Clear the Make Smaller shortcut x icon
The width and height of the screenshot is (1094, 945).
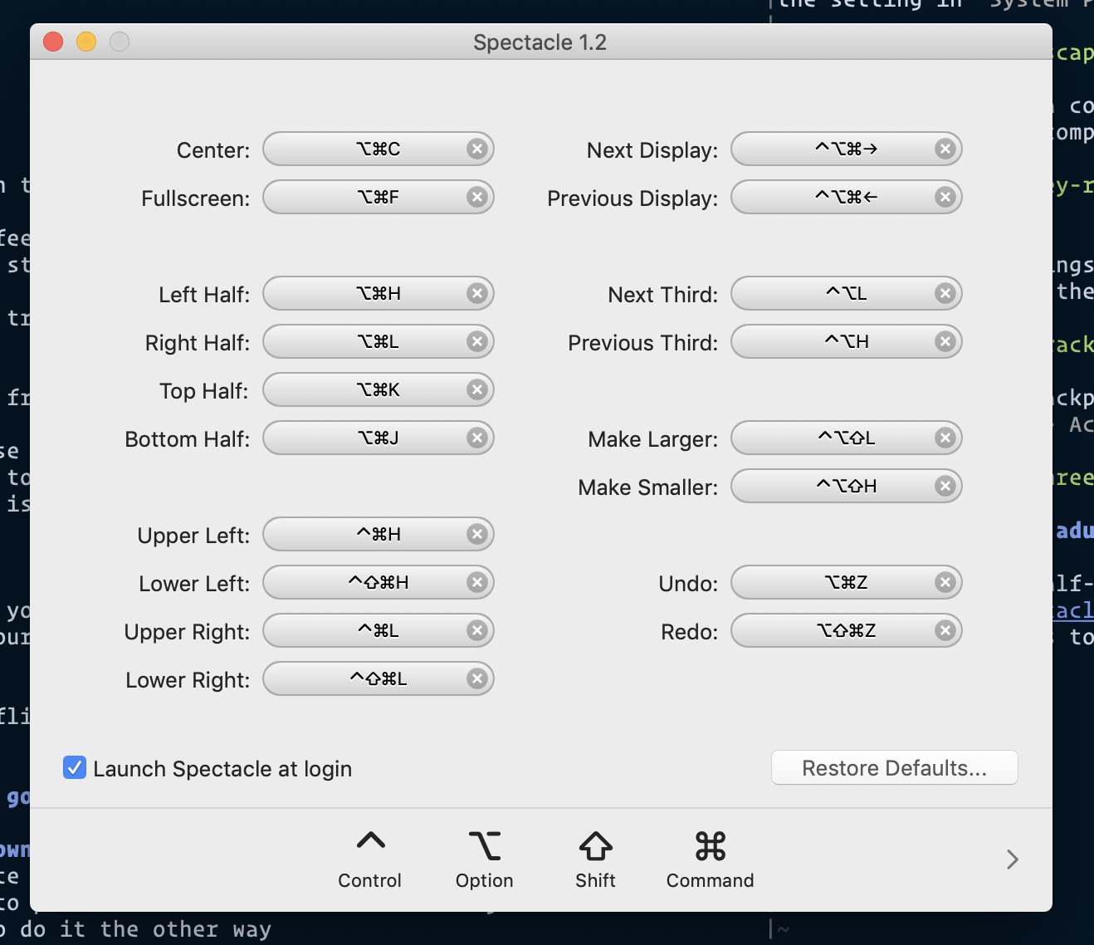(945, 486)
